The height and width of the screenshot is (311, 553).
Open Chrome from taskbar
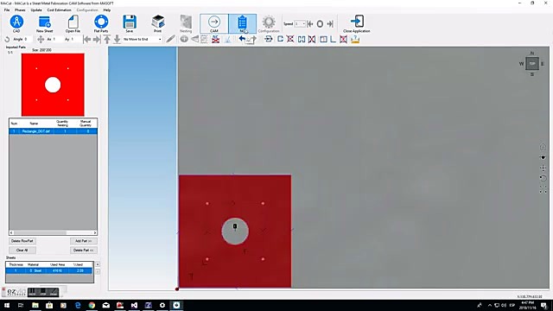coord(92,305)
